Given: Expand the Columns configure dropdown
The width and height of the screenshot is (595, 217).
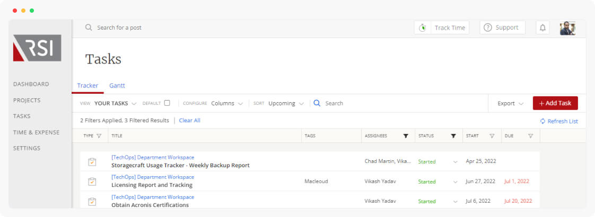Looking at the screenshot, I should coord(227,104).
